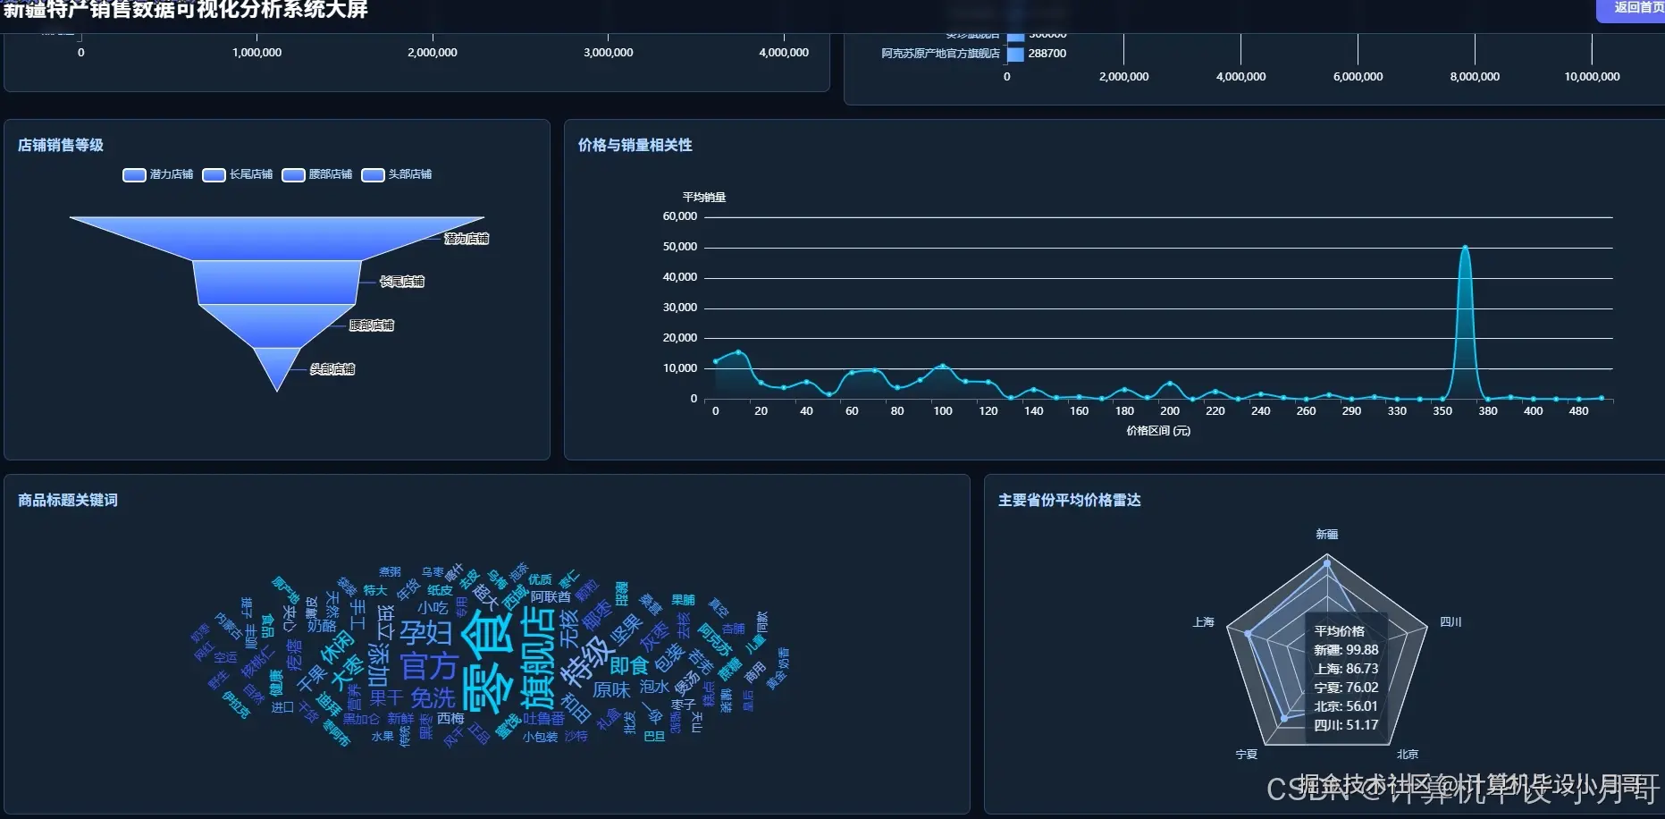Select the 长尾店铺 funnel segment
This screenshot has width=1665, height=819.
pos(277,282)
